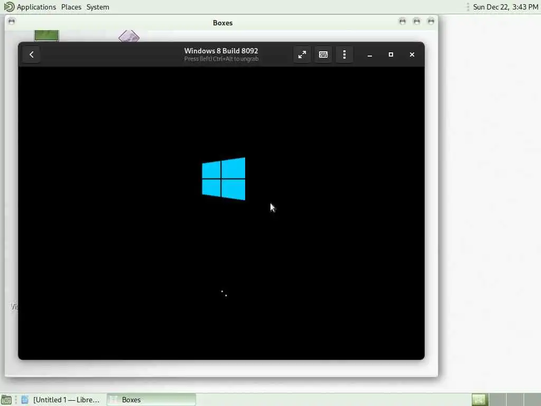This screenshot has height=406, width=541.
Task: Click the date and time clock
Action: [506, 7]
